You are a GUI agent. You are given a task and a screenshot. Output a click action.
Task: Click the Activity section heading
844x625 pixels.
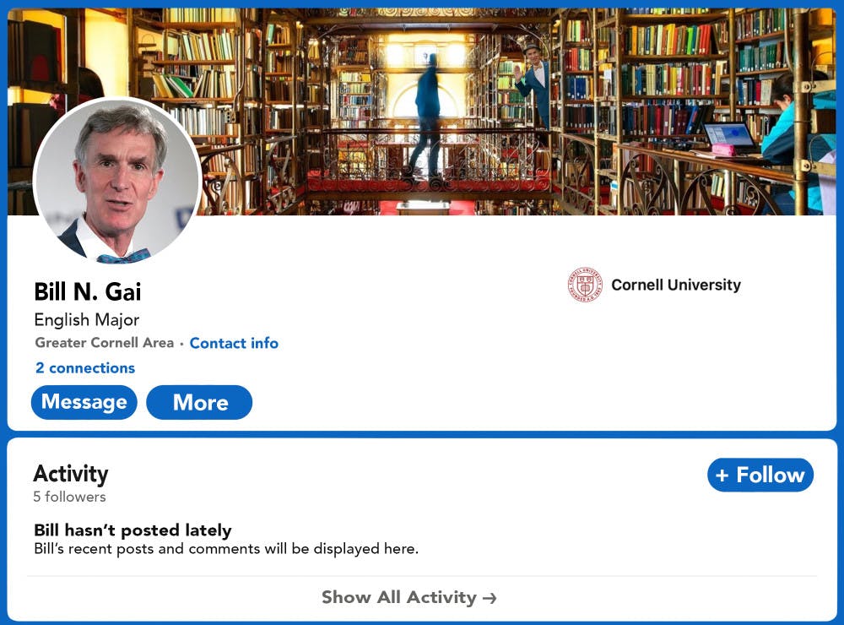tap(71, 474)
